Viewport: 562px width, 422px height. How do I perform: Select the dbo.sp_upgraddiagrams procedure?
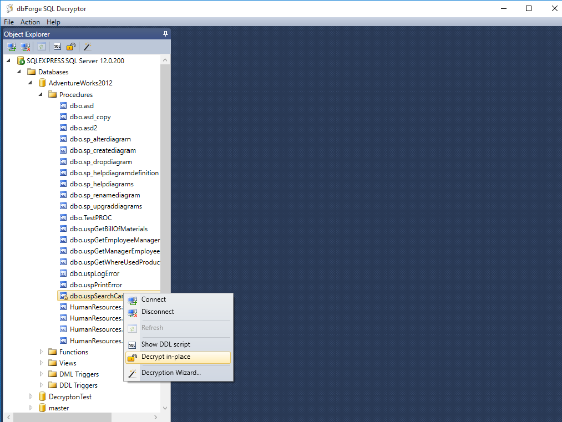coord(106,206)
